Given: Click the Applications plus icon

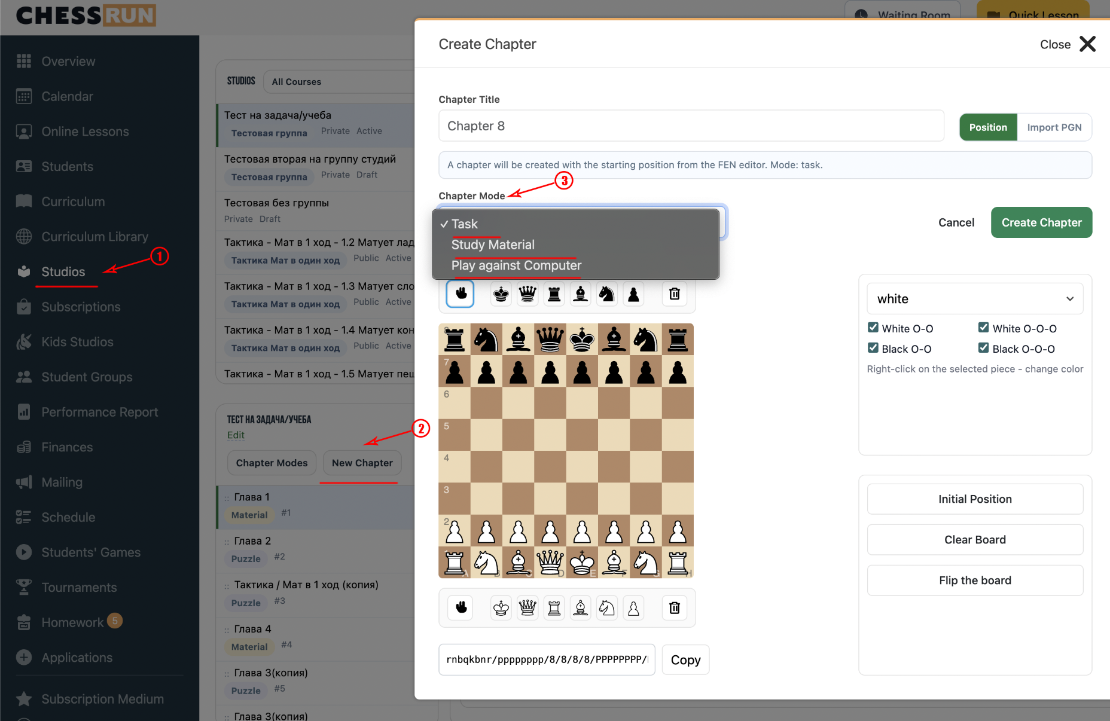Looking at the screenshot, I should tap(24, 658).
